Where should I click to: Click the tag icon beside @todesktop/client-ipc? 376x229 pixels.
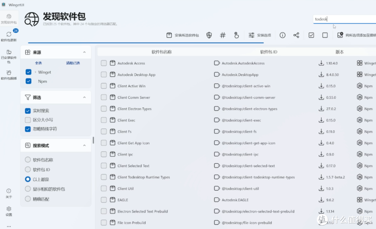point(217,154)
